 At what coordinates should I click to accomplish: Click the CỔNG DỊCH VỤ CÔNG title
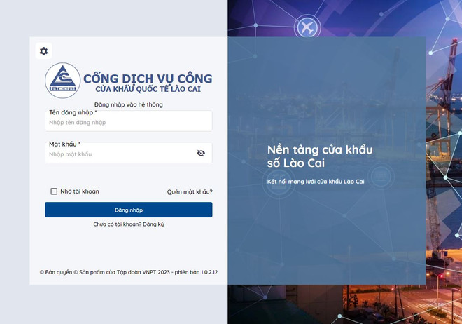[148, 79]
